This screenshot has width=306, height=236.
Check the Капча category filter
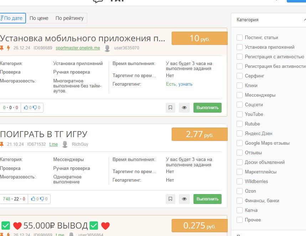click(239, 210)
